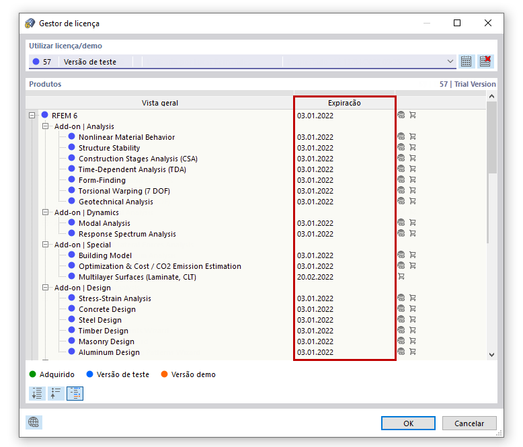Close the Gestor de licença dialog

tap(487, 23)
